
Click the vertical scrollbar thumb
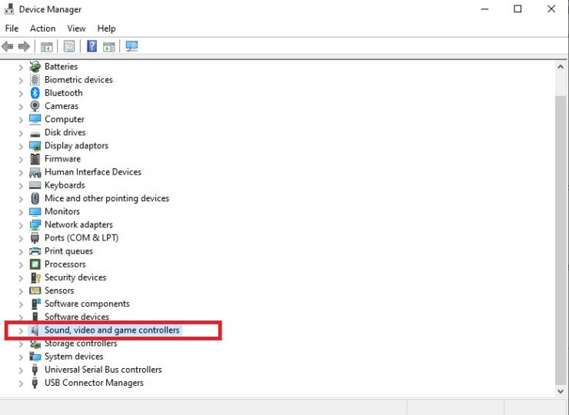pyautogui.click(x=561, y=241)
